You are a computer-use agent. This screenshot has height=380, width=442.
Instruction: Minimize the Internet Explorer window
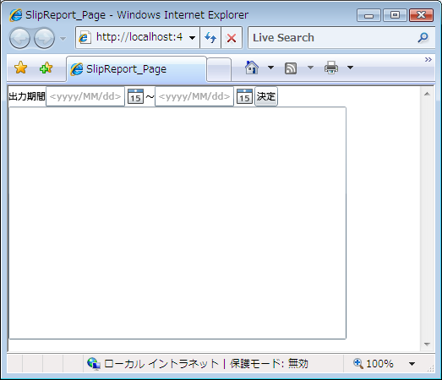tap(368, 15)
